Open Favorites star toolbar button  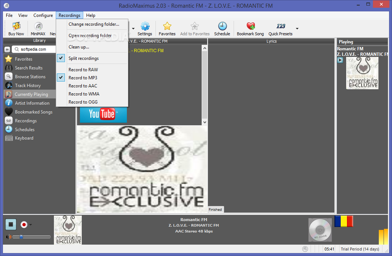tap(167, 29)
